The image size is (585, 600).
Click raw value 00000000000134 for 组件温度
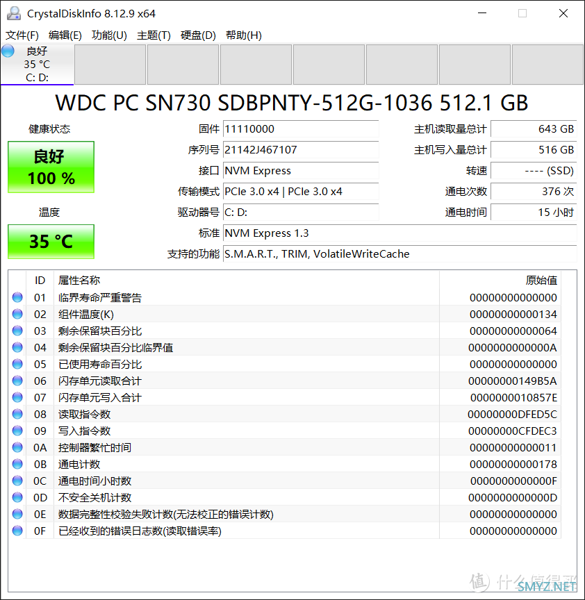[513, 314]
